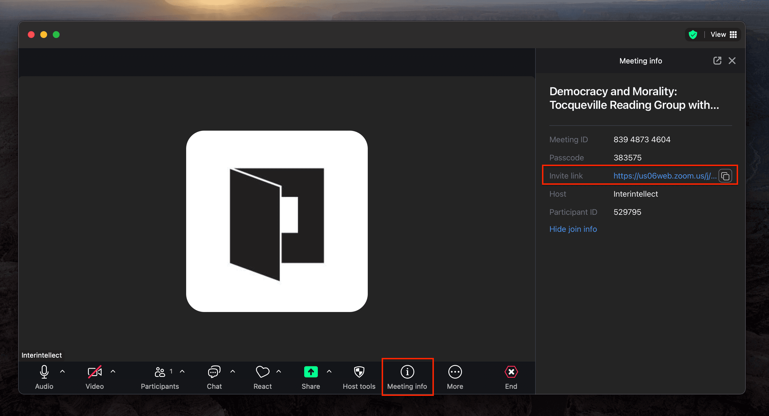This screenshot has height=416, width=769.
Task: Click the Participant ID value 529795
Action: click(x=627, y=212)
